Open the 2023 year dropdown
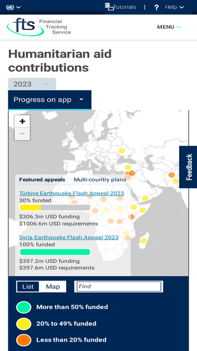197x351 pixels. pos(32,84)
